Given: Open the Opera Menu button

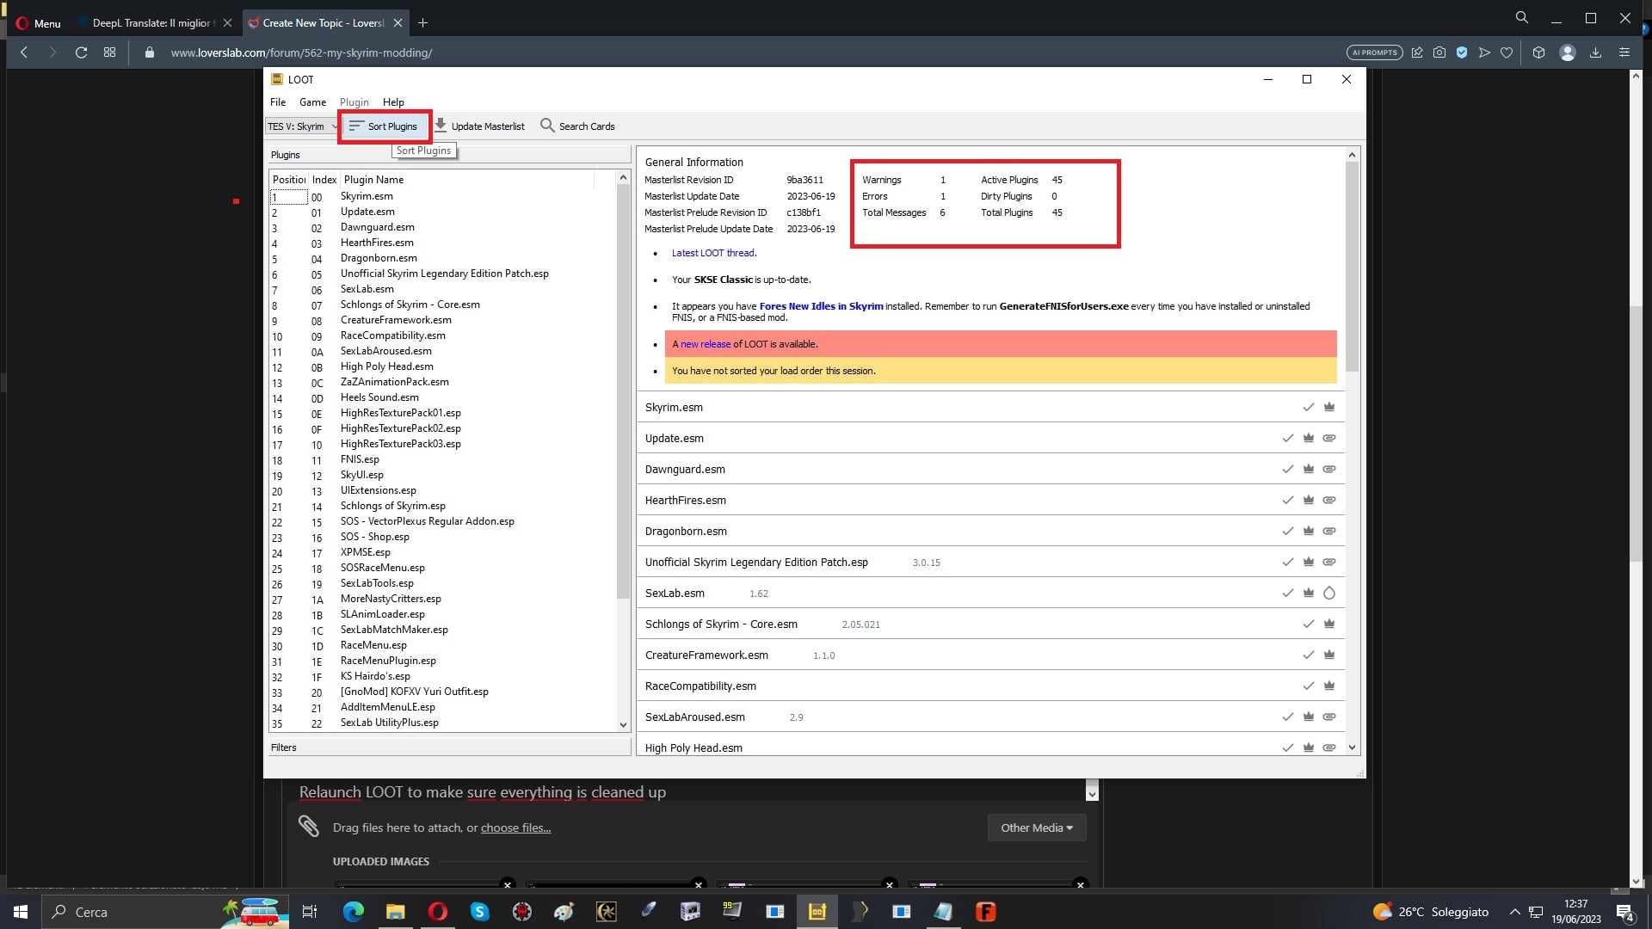Looking at the screenshot, I should coord(39,23).
